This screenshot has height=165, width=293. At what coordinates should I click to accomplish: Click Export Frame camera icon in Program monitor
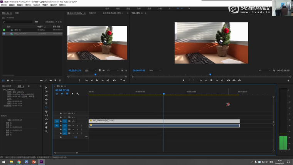pos(239,80)
